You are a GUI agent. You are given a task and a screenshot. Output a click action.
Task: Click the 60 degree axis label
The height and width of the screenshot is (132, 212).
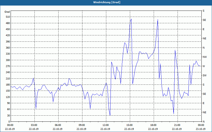pos(8,109)
